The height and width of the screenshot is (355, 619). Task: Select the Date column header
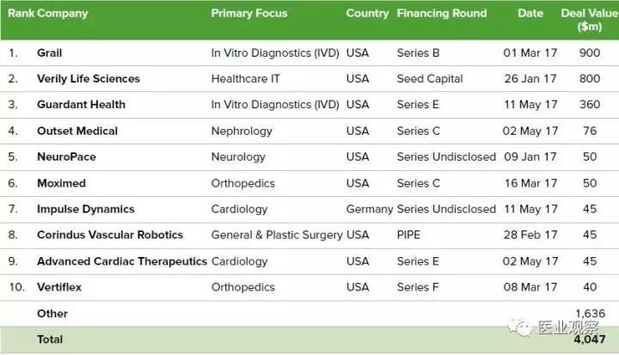point(530,14)
